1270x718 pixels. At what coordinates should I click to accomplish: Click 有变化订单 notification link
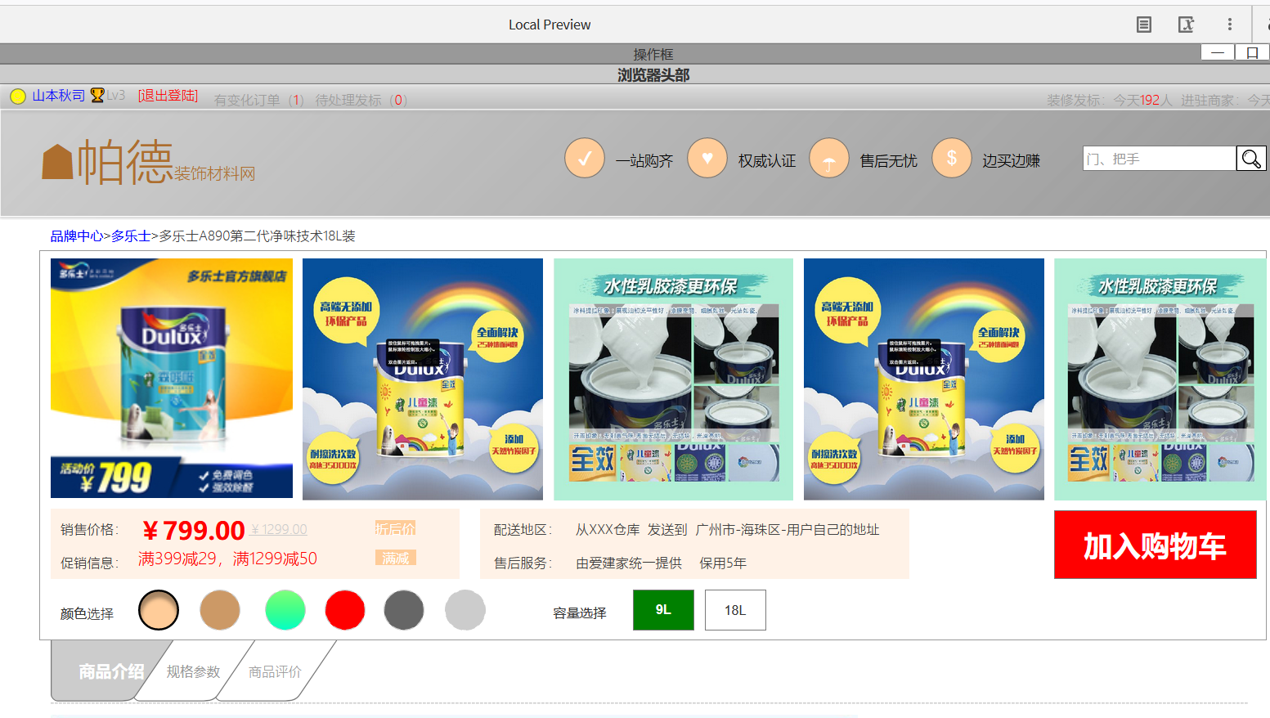(x=259, y=100)
